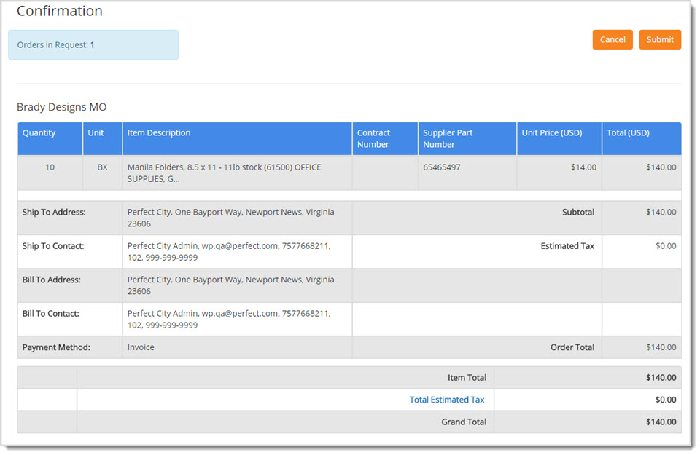
Task: Open the Total Estimated Tax link
Action: [446, 400]
